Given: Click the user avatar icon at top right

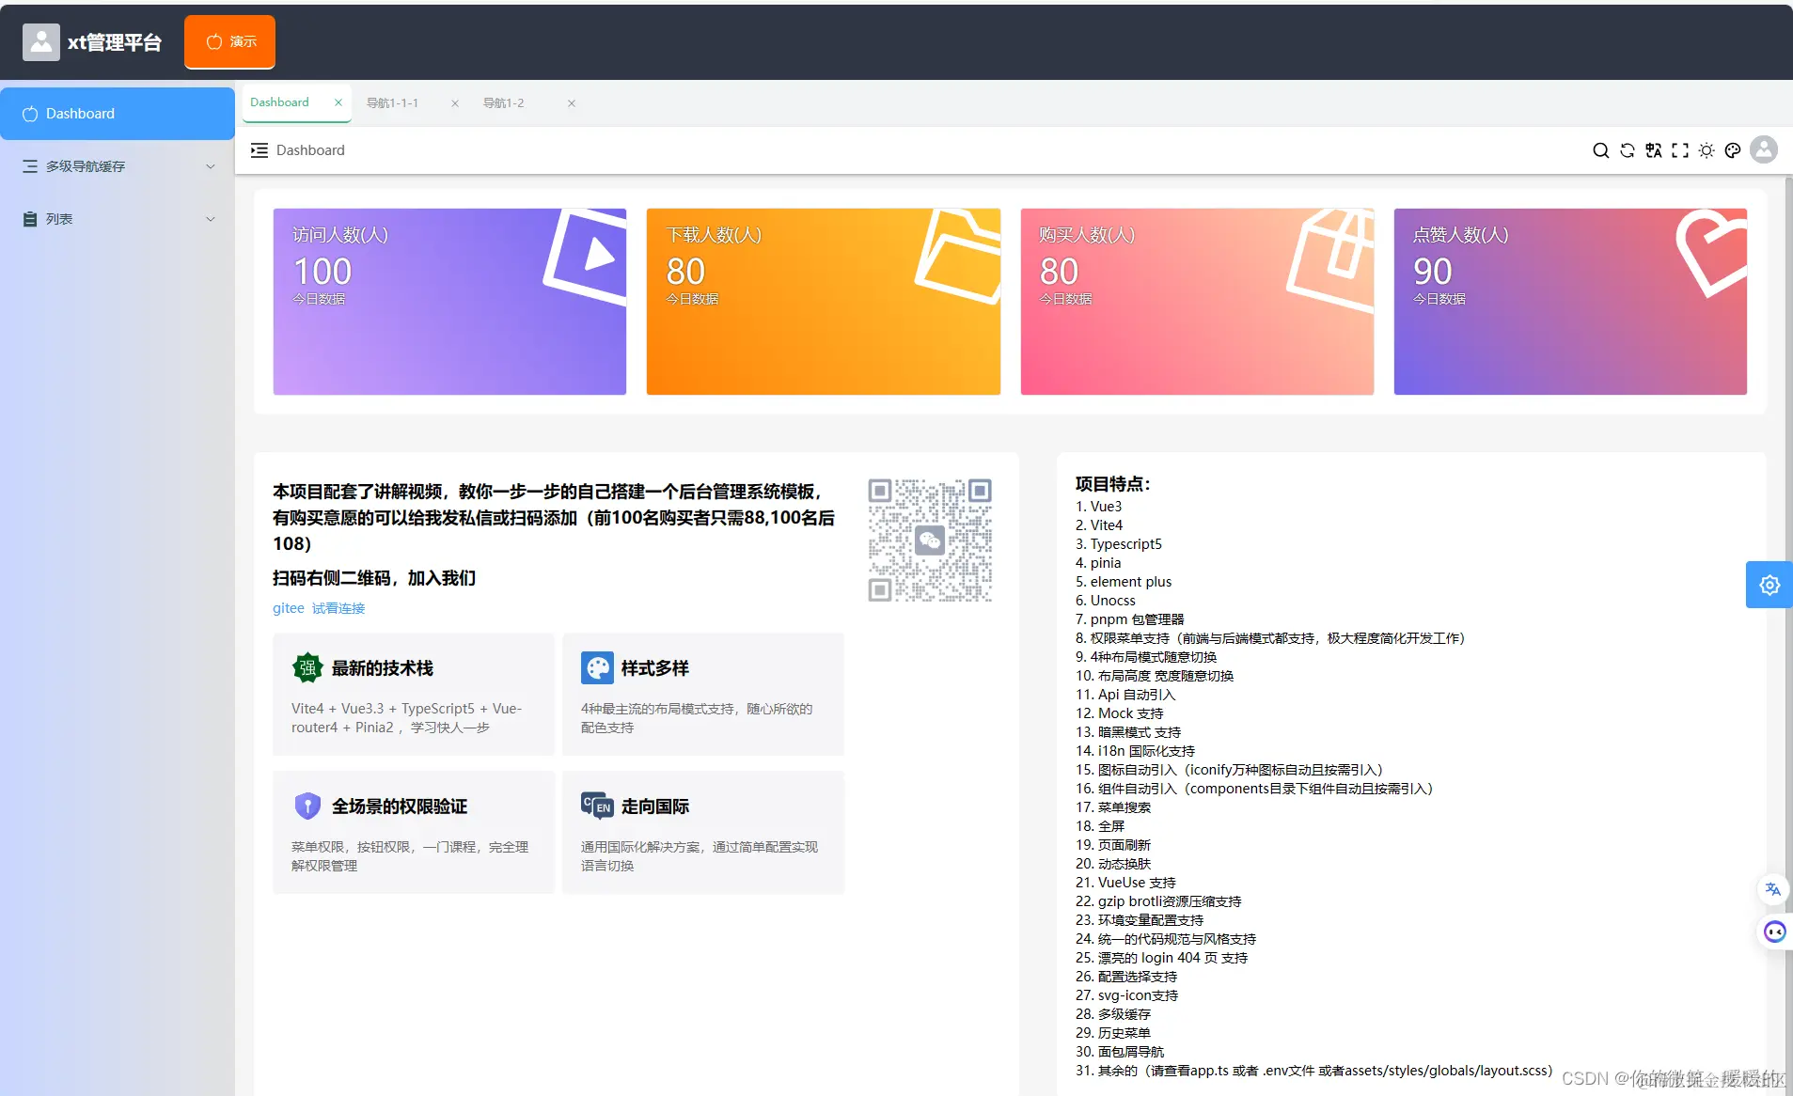Looking at the screenshot, I should pos(1763,150).
